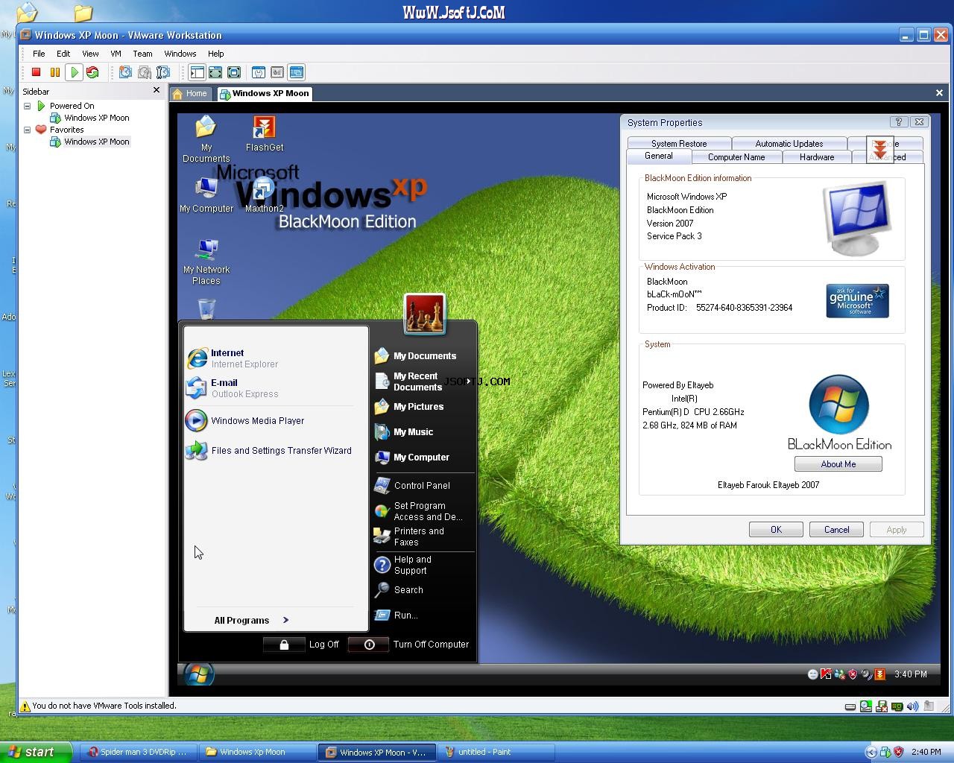
Task: Collapse the Favorites tree group
Action: pos(28,130)
